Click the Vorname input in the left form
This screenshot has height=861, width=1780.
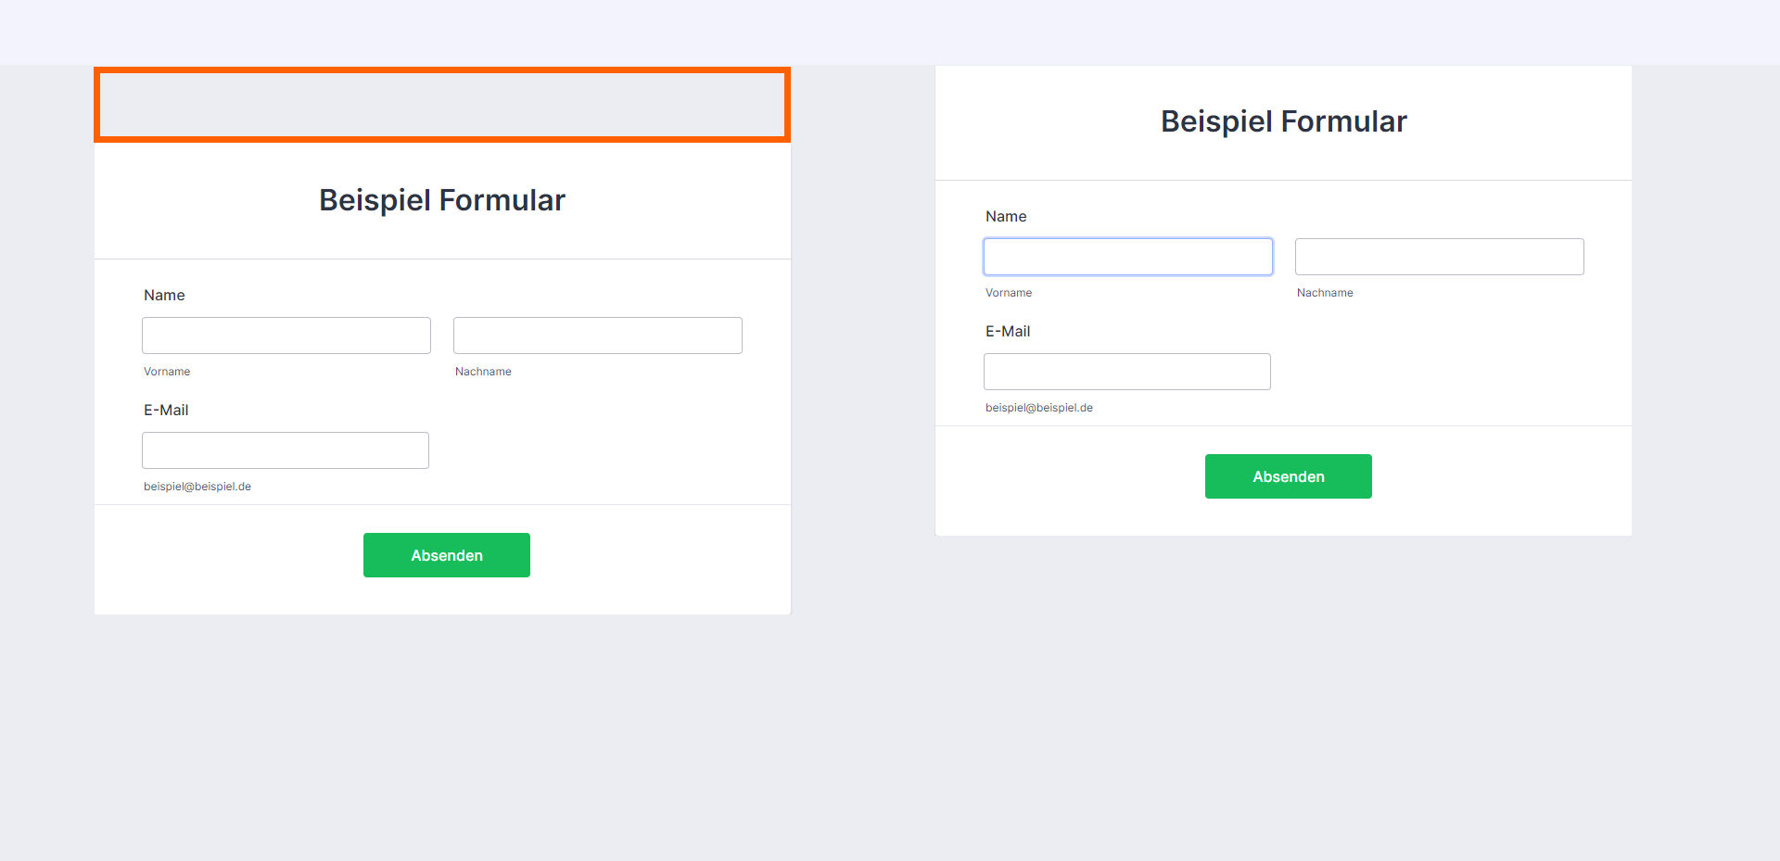(x=286, y=336)
